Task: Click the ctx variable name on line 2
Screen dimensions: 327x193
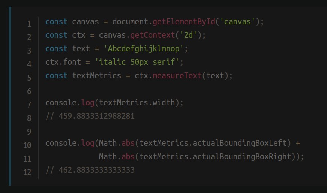Action: pos(79,36)
